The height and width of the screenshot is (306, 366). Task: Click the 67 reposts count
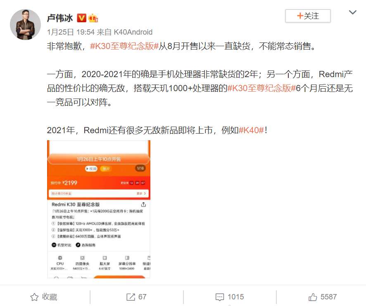tap(143, 297)
